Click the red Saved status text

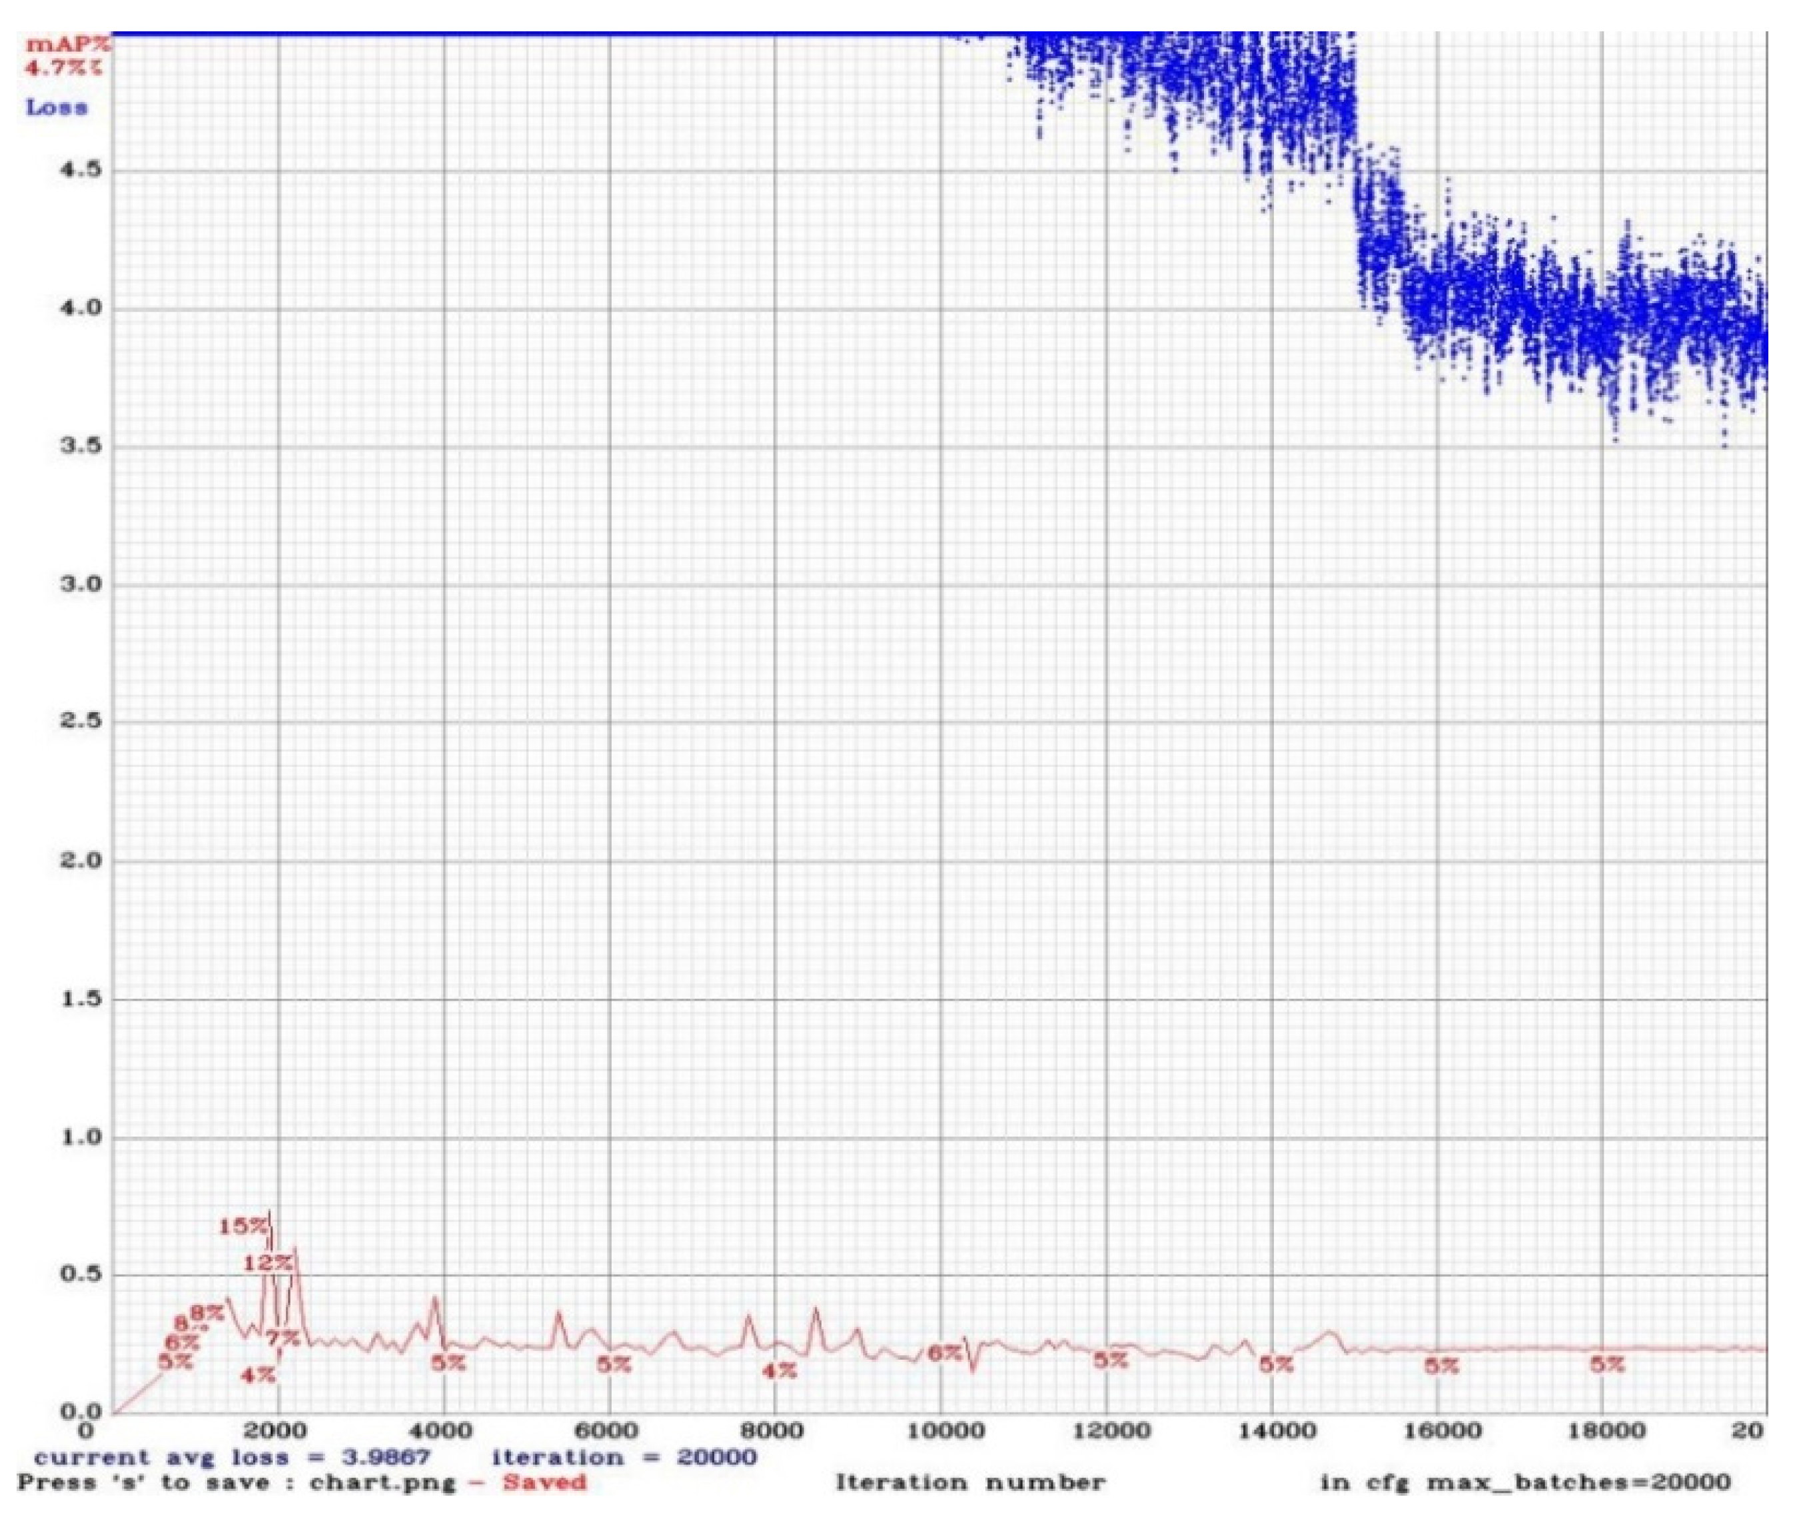[544, 1482]
